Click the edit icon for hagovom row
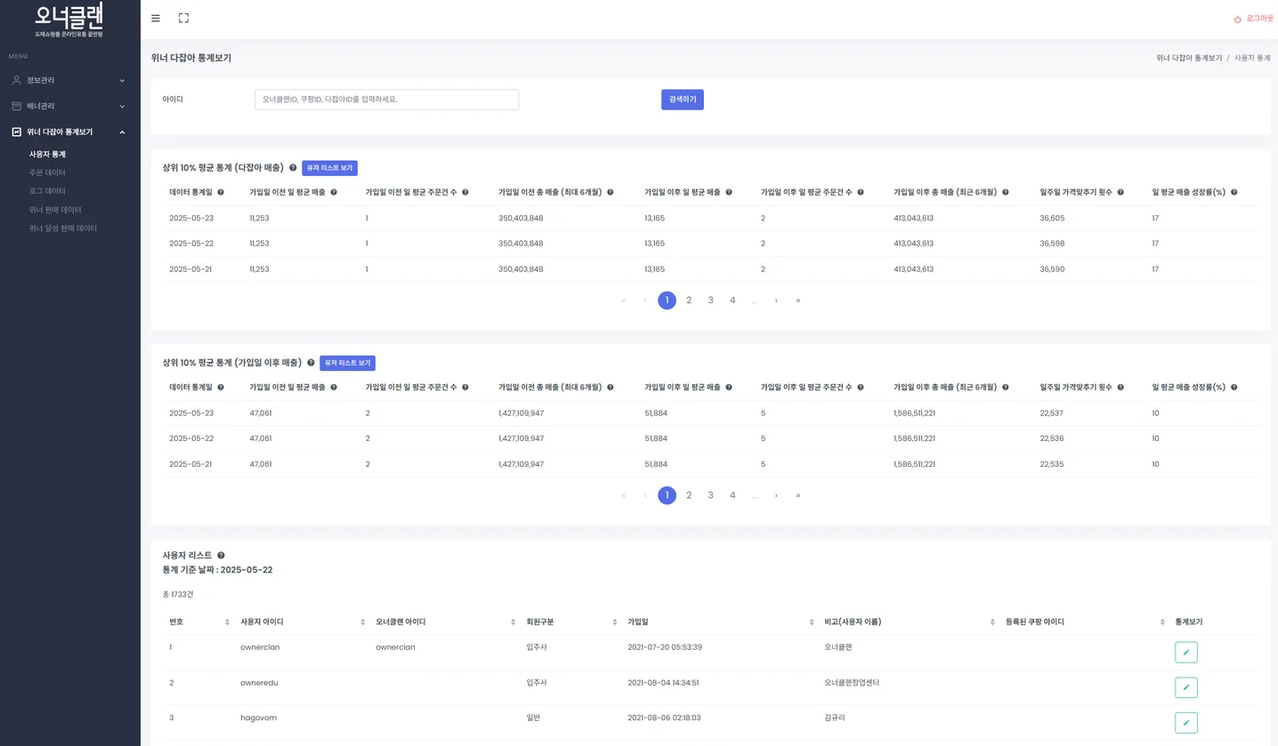The image size is (1278, 746). (x=1185, y=723)
